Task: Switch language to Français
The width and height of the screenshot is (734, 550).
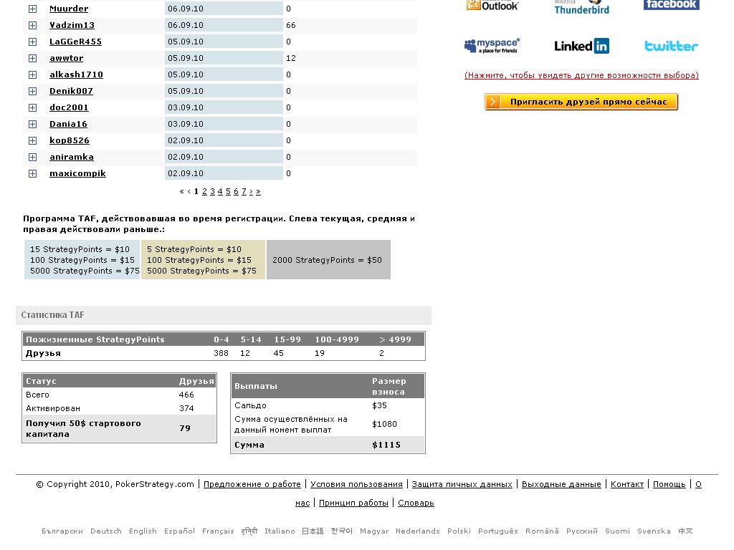Action: click(x=218, y=531)
